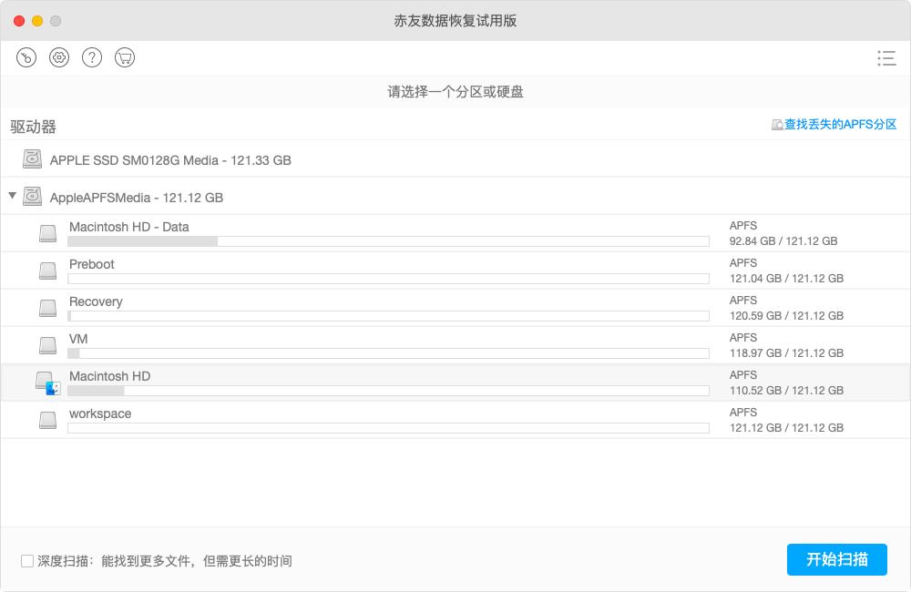The width and height of the screenshot is (911, 592).
Task: Click the shopping cart purchase icon
Action: pyautogui.click(x=125, y=57)
